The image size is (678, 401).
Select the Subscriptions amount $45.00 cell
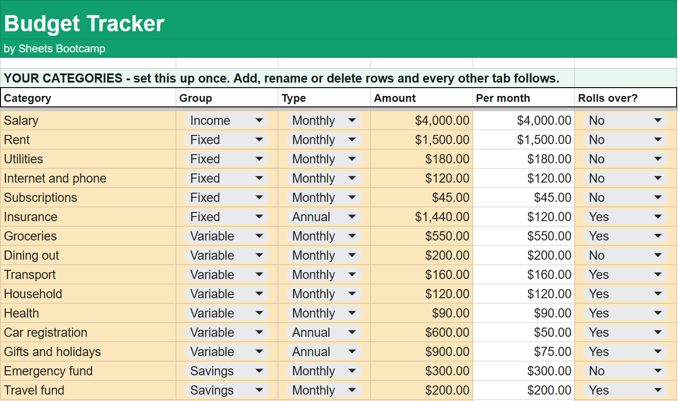point(422,197)
